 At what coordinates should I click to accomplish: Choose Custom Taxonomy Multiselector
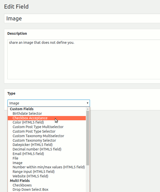tap(38, 136)
